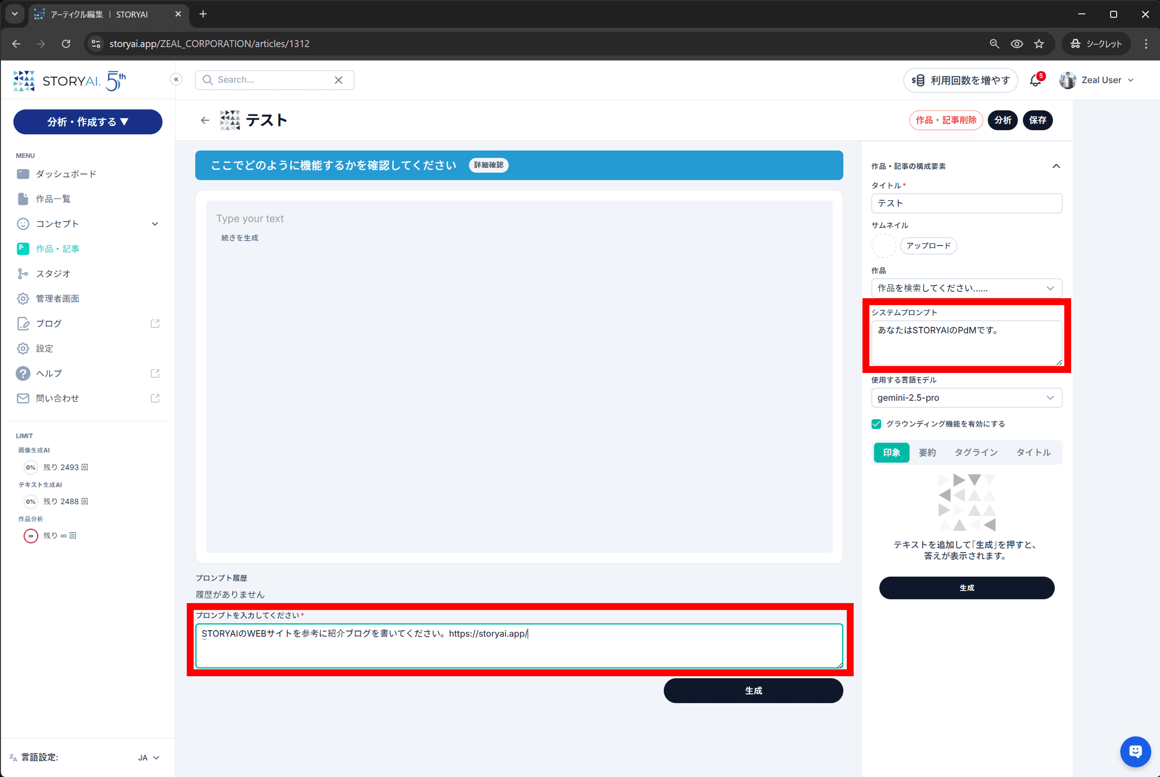Open the external link icon next to ヘルプ

(155, 373)
